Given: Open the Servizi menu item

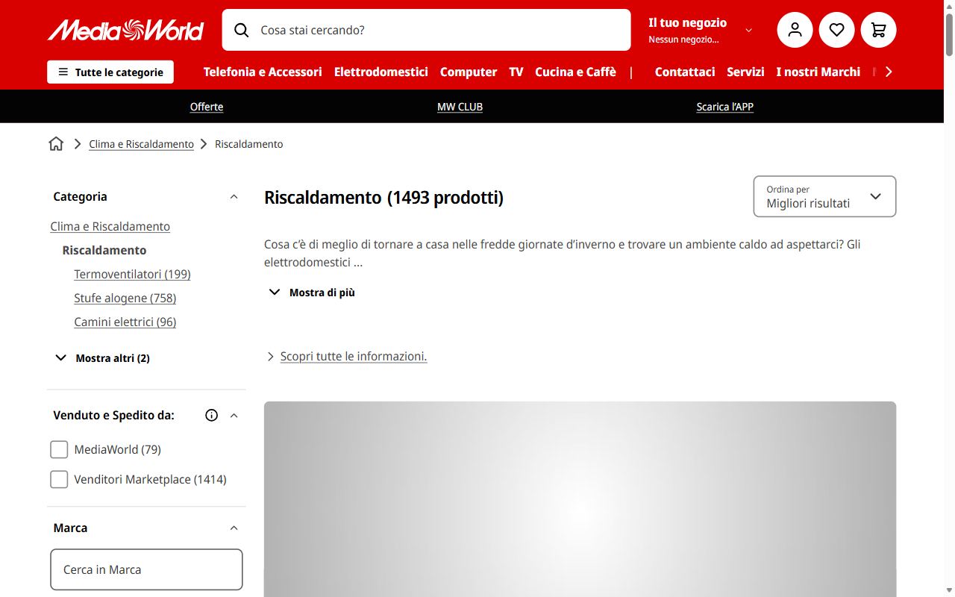Looking at the screenshot, I should pos(745,72).
